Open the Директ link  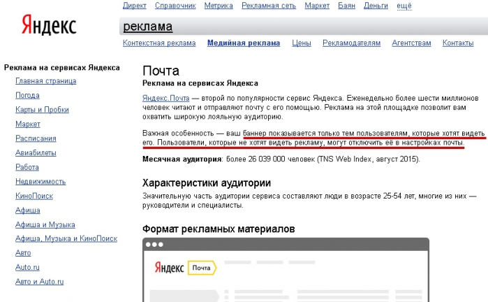(x=135, y=6)
